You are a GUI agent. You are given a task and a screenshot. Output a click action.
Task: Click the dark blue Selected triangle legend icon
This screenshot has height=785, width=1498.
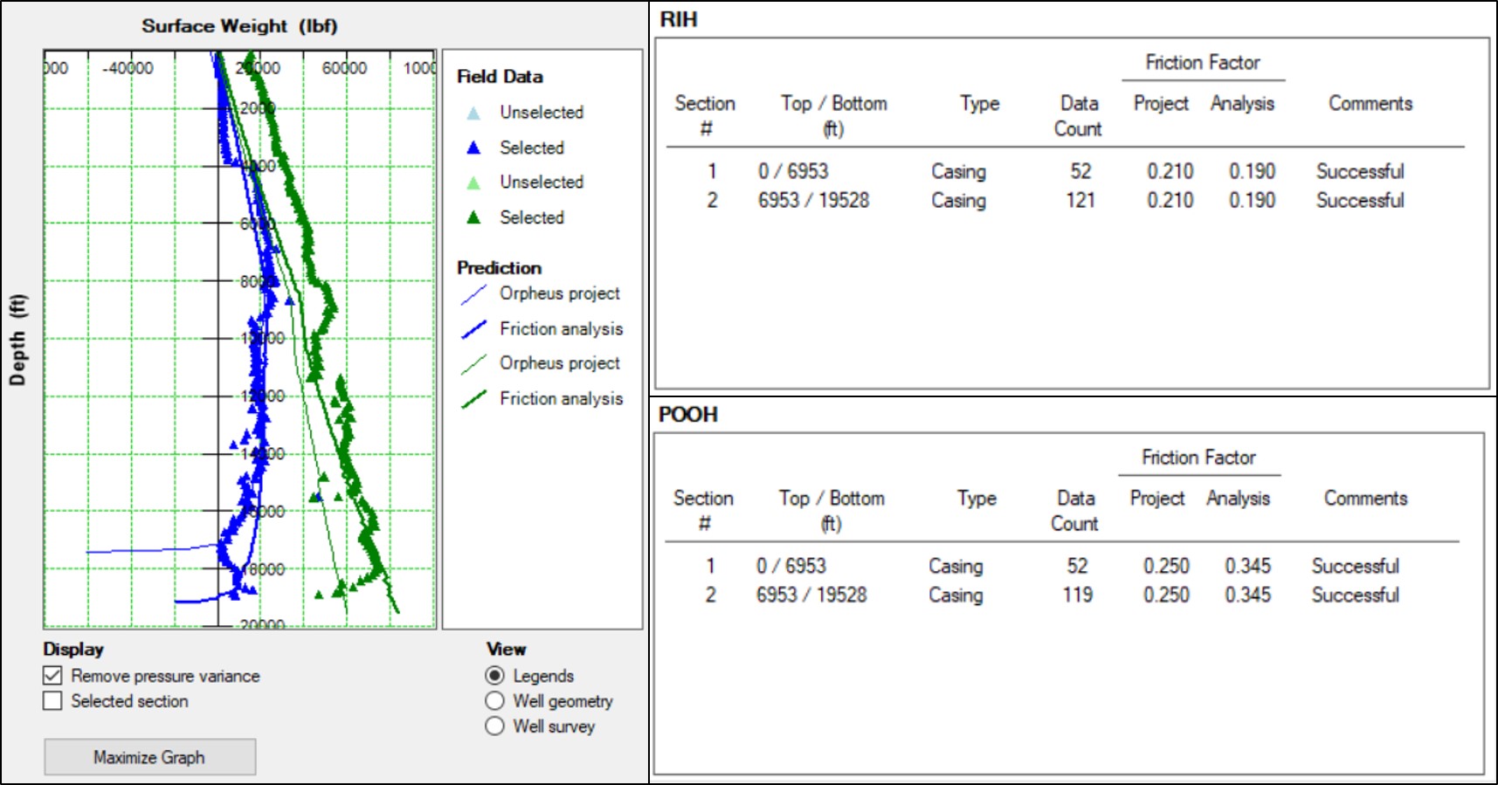click(473, 148)
